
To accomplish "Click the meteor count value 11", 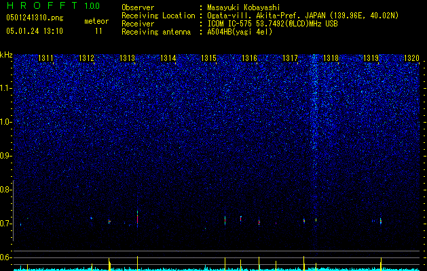I will click(x=98, y=31).
